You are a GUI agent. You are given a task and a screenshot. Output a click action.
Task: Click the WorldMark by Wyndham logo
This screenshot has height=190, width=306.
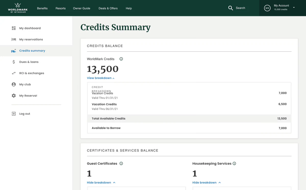click(18, 8)
